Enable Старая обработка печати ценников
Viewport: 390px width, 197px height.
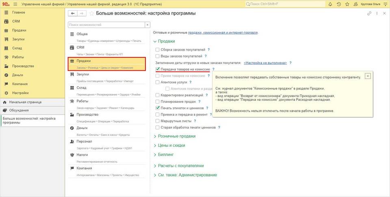158,127
